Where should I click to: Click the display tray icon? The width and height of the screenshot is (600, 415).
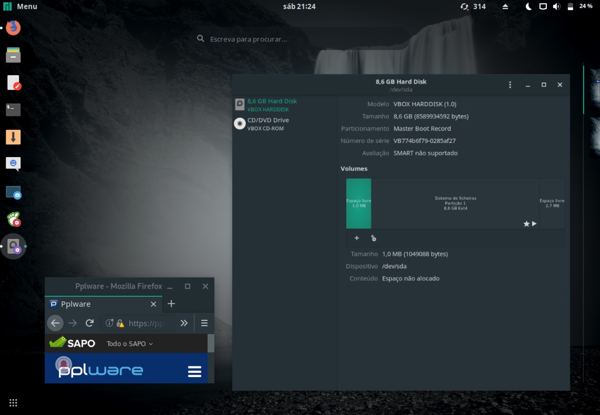click(543, 6)
